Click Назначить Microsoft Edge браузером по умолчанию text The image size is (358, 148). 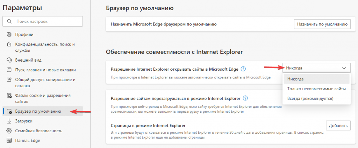click(x=164, y=24)
